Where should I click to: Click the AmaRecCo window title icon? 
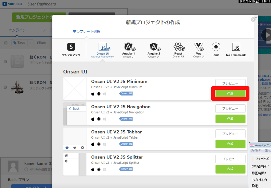[252, 145]
